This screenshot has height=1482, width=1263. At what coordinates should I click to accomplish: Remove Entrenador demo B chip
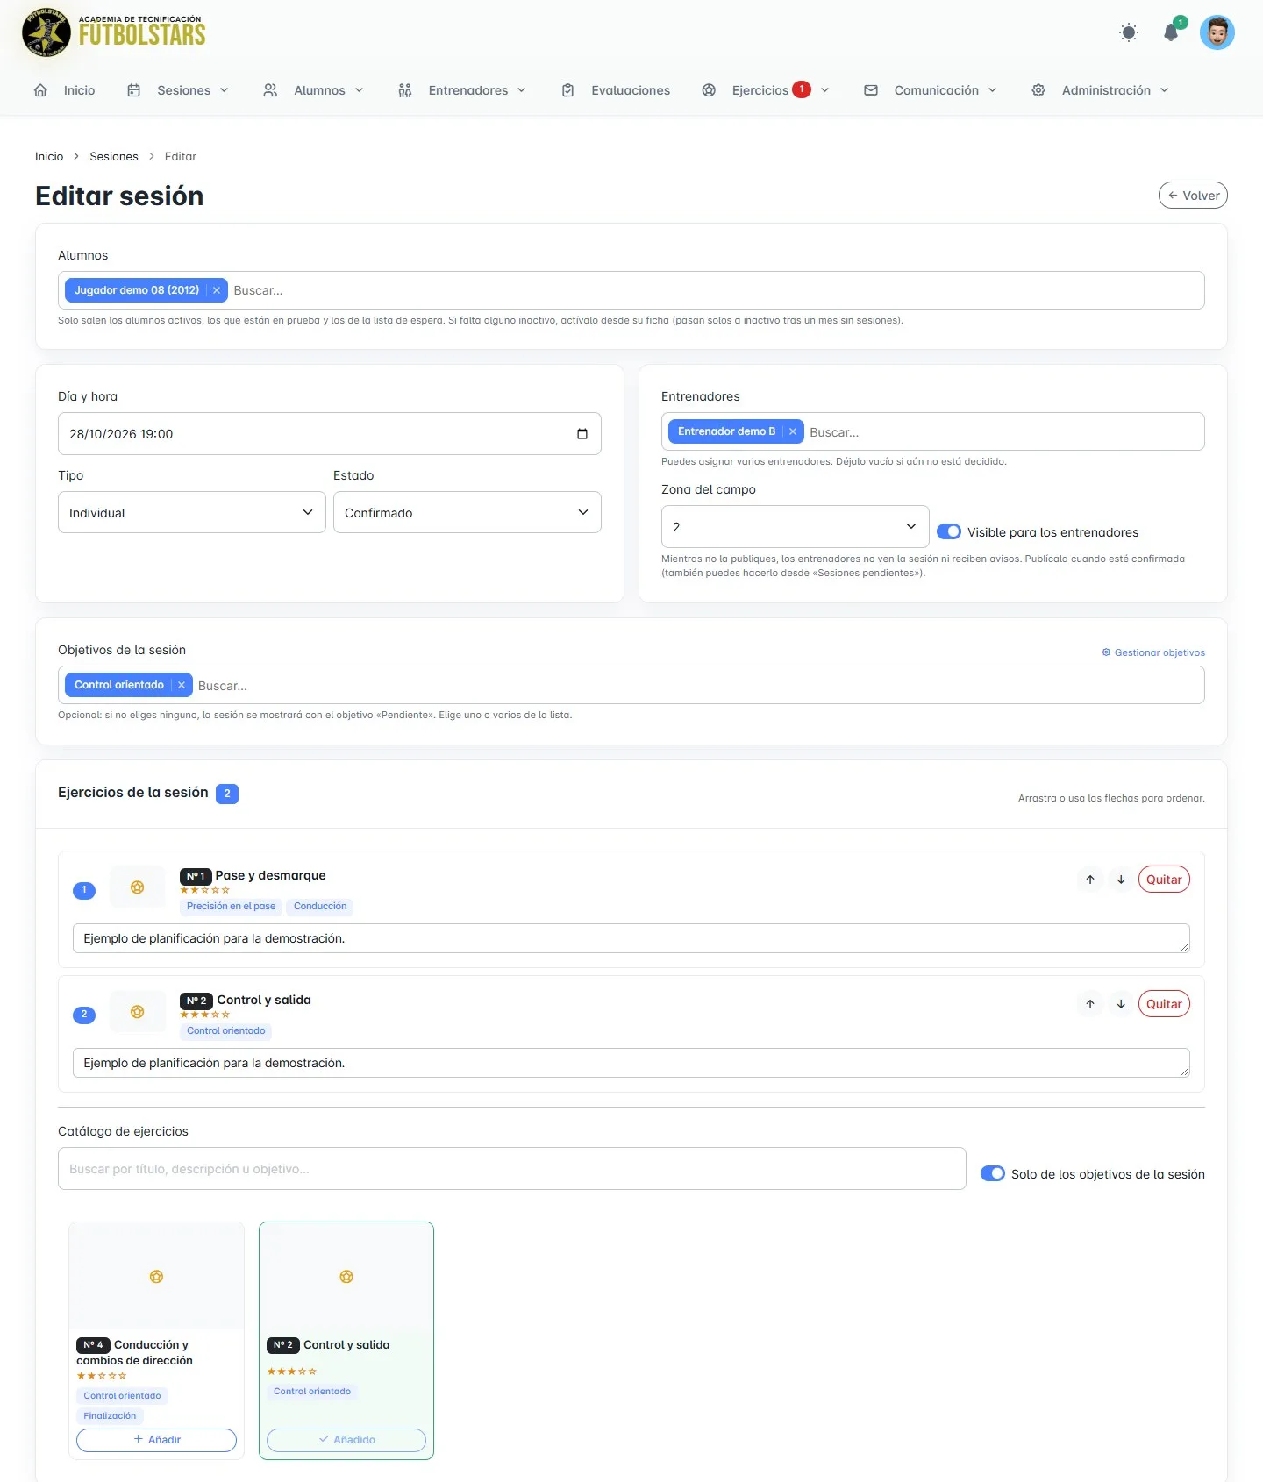coord(793,431)
